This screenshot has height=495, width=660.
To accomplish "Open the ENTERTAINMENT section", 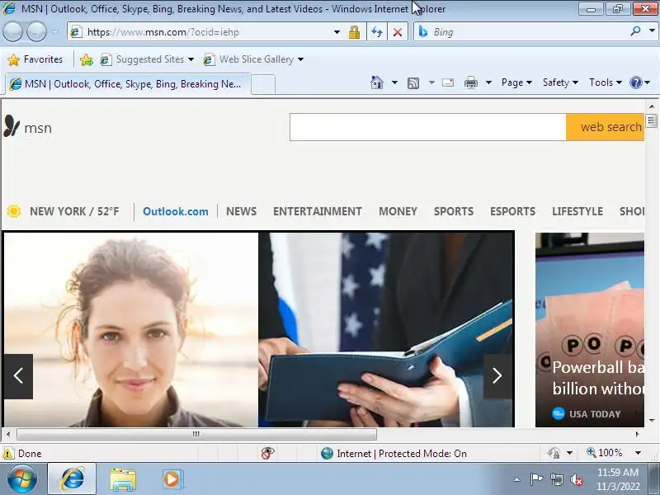I will coord(318,211).
